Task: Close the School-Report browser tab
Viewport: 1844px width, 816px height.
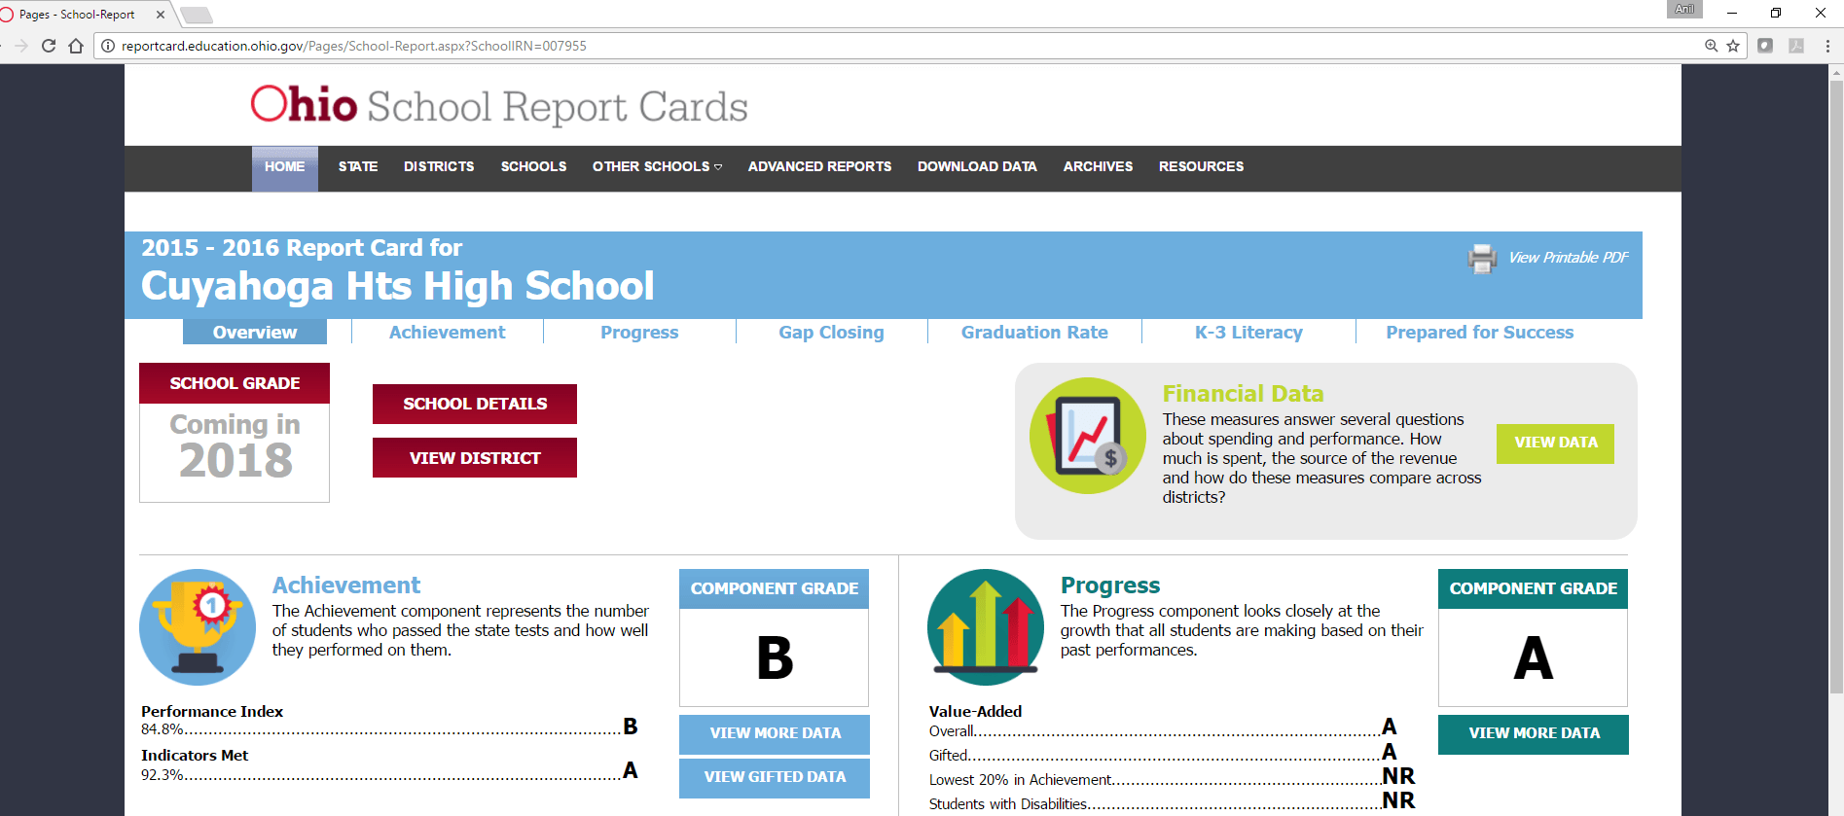Action: click(161, 15)
